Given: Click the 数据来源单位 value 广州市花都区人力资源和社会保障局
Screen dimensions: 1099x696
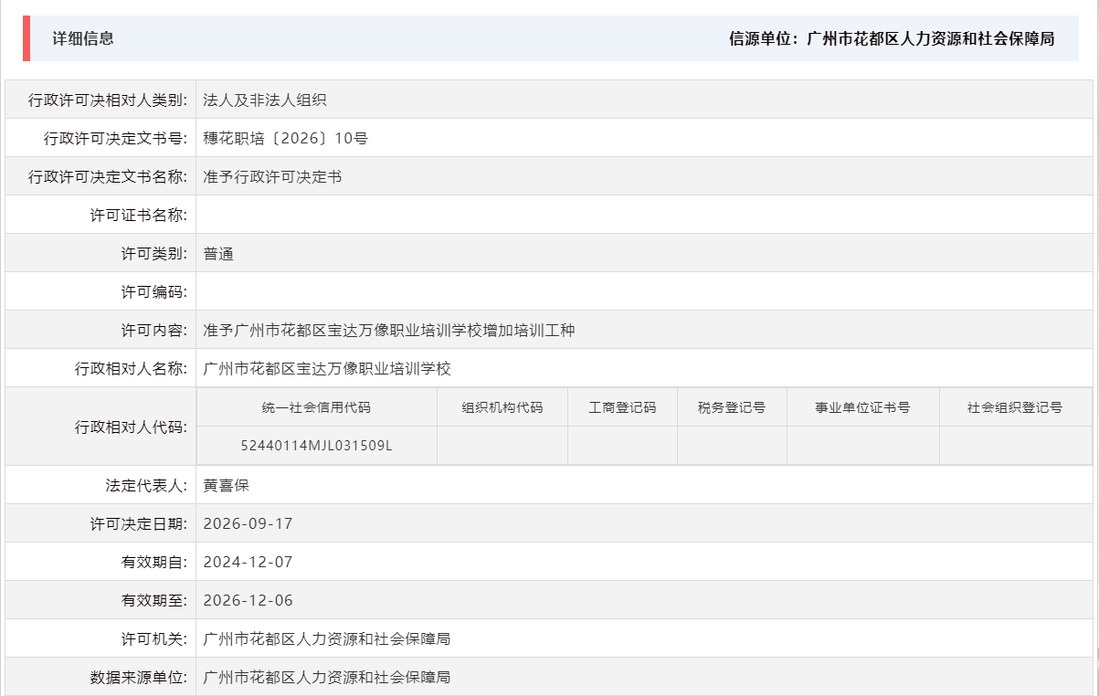Looking at the screenshot, I should (x=327, y=678).
